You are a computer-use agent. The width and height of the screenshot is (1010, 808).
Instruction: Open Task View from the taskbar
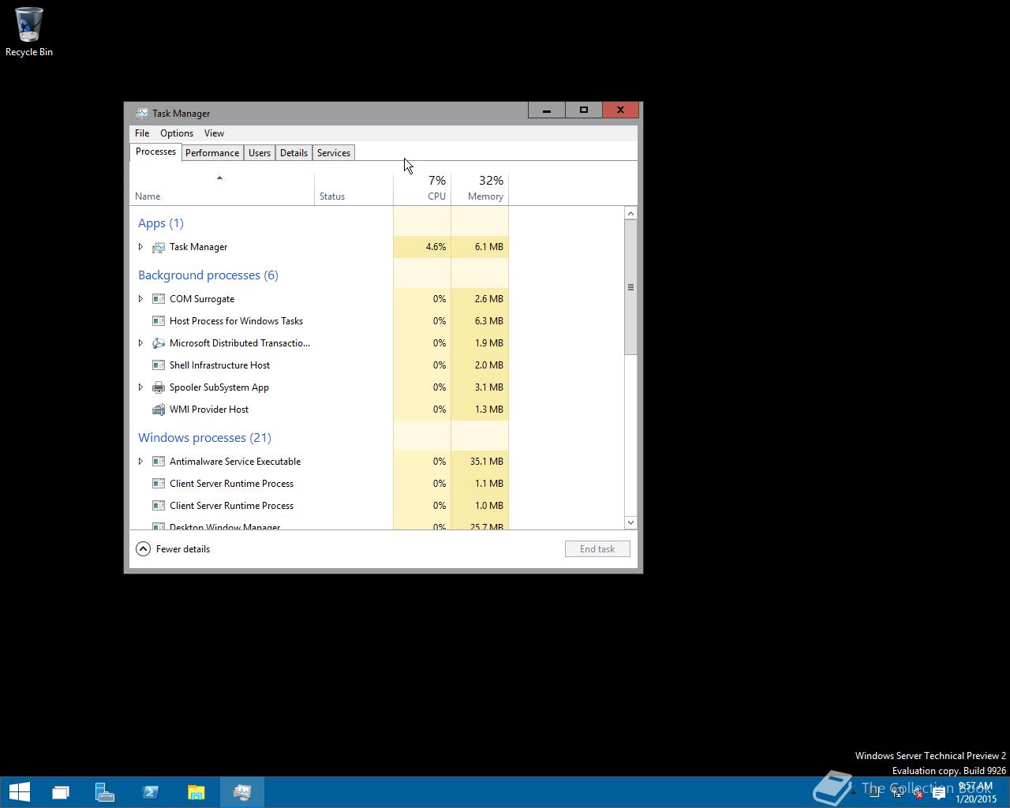(61, 792)
